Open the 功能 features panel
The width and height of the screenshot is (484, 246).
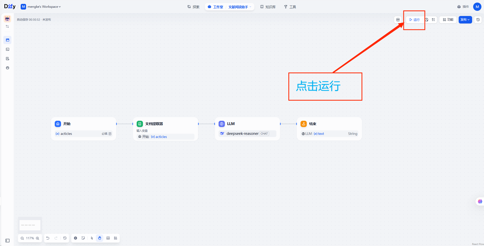pyautogui.click(x=448, y=20)
